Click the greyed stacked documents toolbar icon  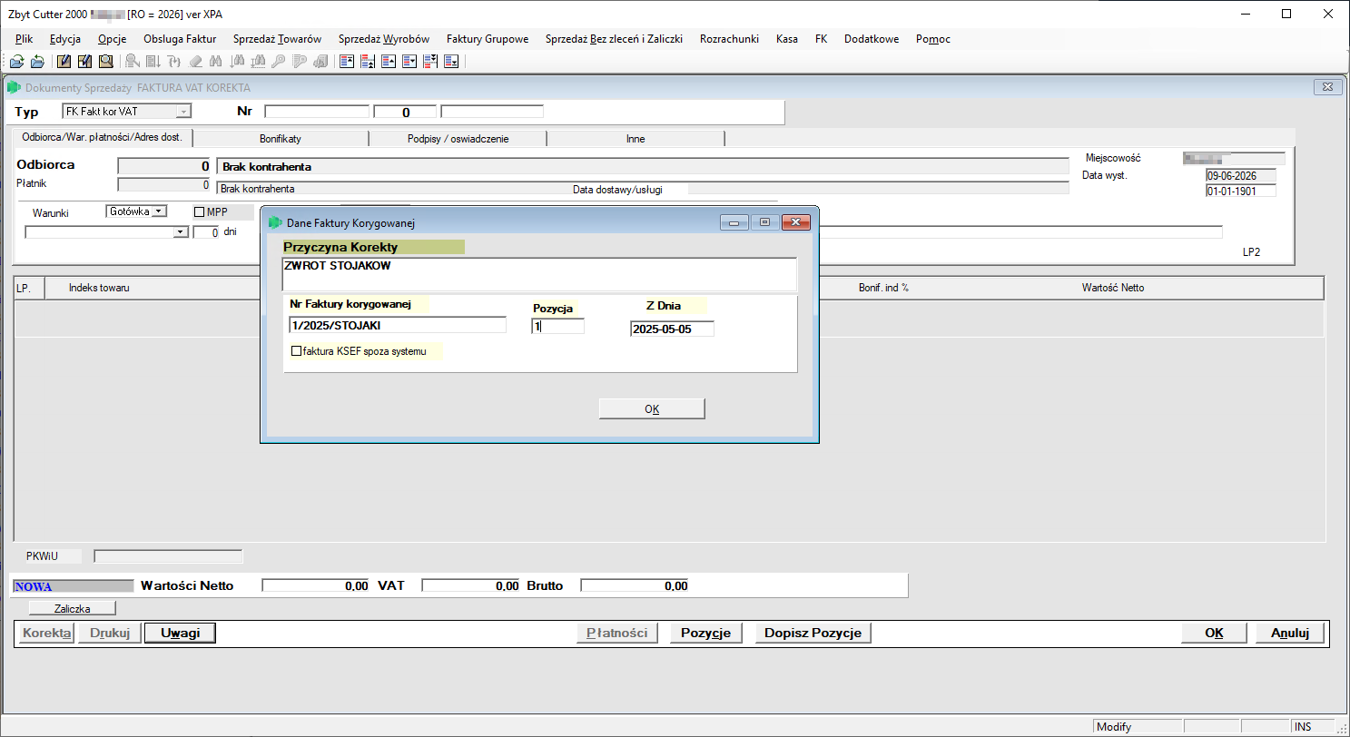(x=320, y=62)
